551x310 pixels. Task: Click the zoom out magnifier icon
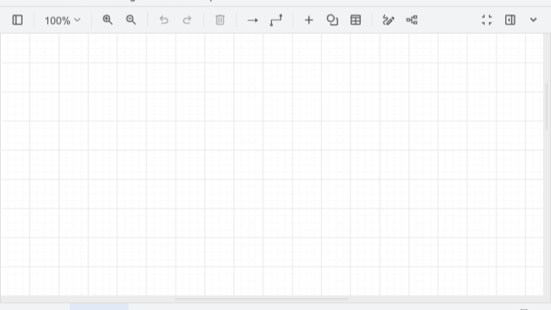click(131, 20)
